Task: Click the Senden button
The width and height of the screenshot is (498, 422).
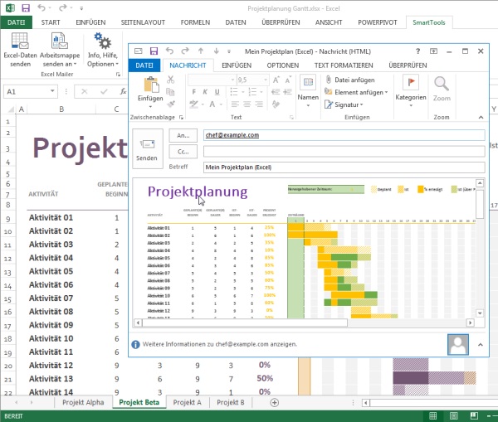Action: pos(148,148)
